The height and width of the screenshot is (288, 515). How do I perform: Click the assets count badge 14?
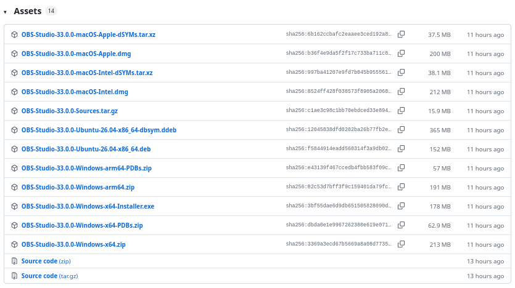click(51, 11)
